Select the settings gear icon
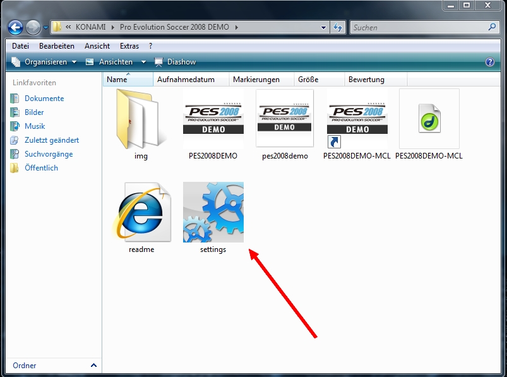507x377 pixels. click(x=213, y=212)
